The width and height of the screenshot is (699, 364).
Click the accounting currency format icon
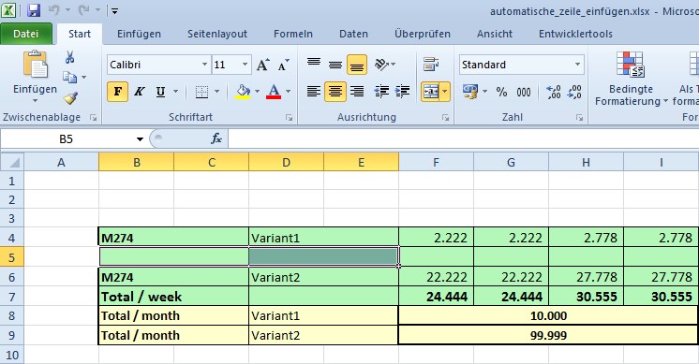pos(470,92)
